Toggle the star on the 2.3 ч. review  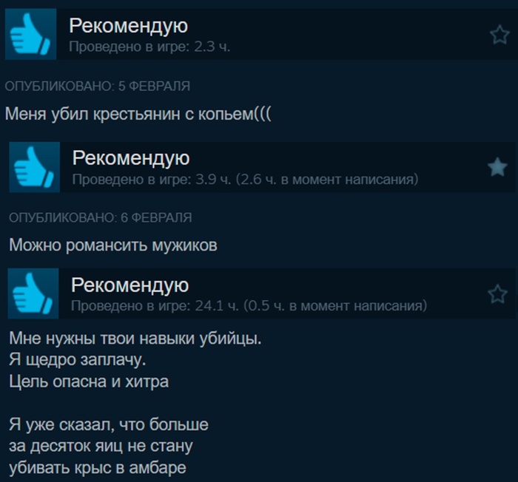click(x=499, y=34)
